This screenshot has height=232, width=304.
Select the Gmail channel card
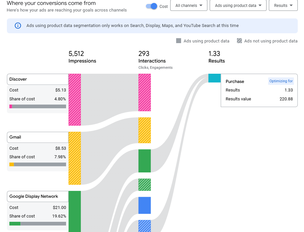tap(37, 137)
